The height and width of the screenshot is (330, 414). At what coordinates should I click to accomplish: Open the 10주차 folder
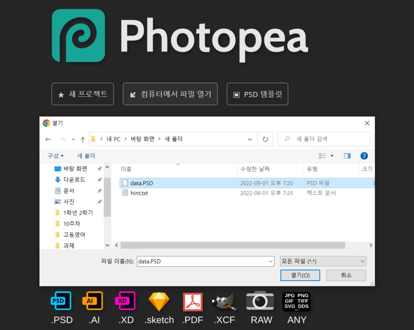(72, 224)
